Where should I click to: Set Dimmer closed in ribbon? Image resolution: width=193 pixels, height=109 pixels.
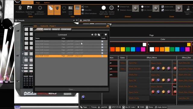pyautogui.click(x=124, y=10)
